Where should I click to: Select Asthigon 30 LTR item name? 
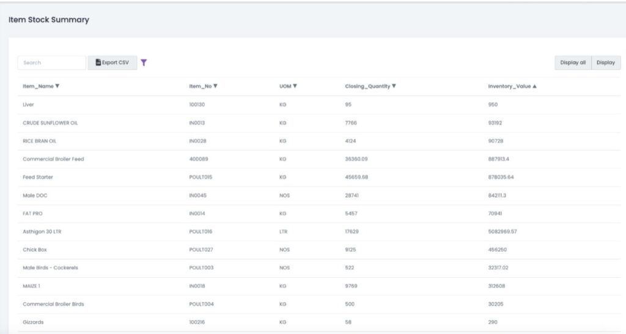coord(42,231)
